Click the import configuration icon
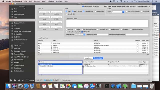160x90 pixels. point(11,80)
